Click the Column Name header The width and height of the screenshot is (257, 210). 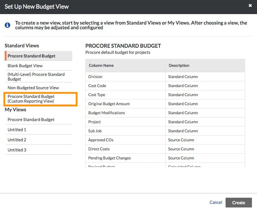pyautogui.click(x=125, y=65)
